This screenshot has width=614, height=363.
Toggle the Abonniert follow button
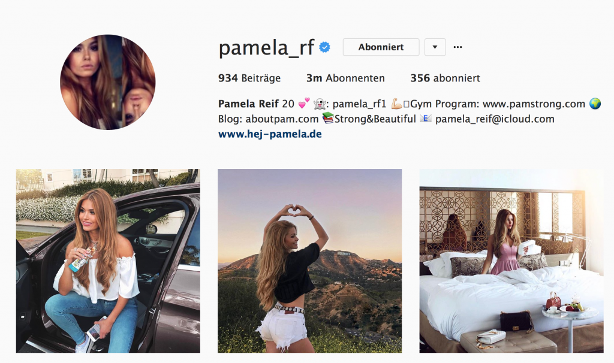click(381, 47)
